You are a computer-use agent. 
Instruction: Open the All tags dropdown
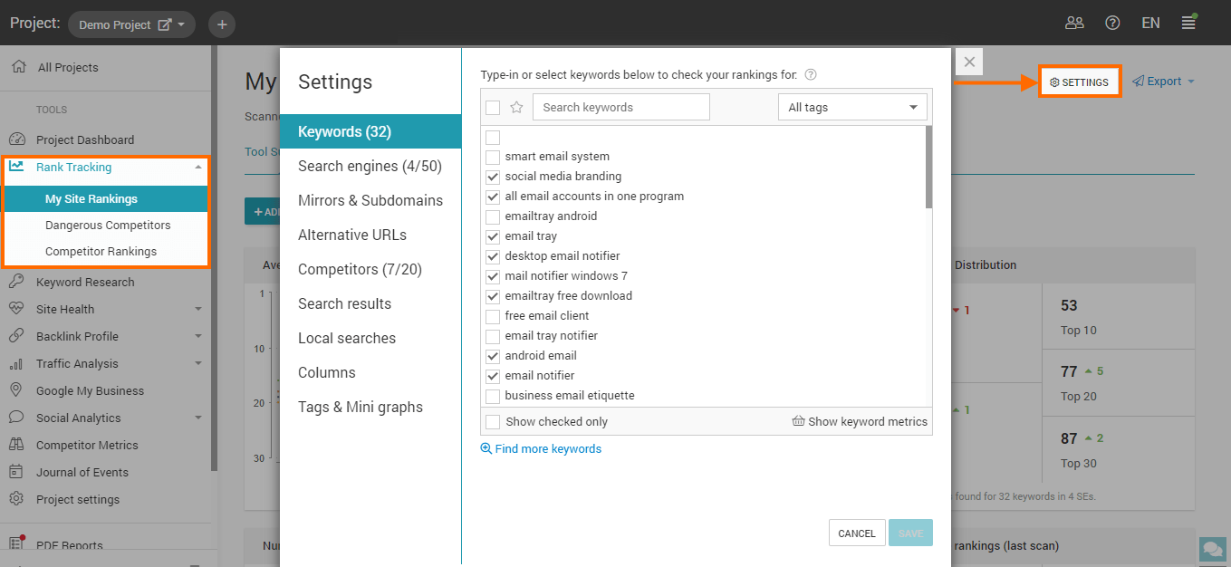pyautogui.click(x=852, y=107)
